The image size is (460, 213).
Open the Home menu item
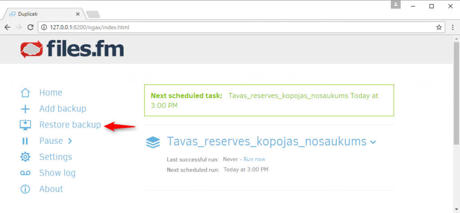coord(51,93)
